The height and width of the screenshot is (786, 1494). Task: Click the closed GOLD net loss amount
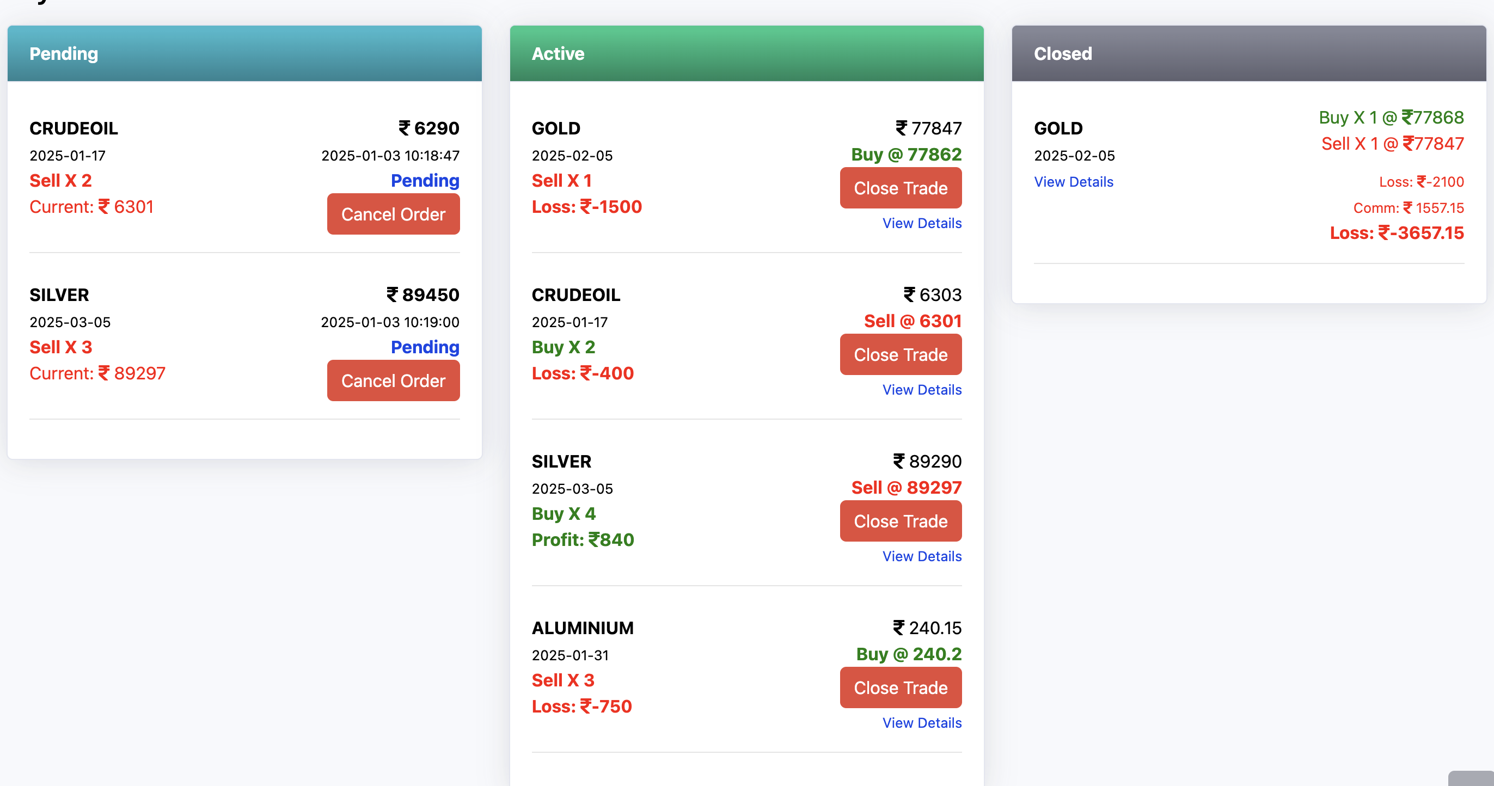(1396, 233)
